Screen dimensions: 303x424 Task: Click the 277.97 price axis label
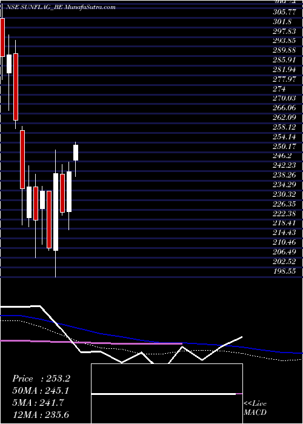(284, 79)
